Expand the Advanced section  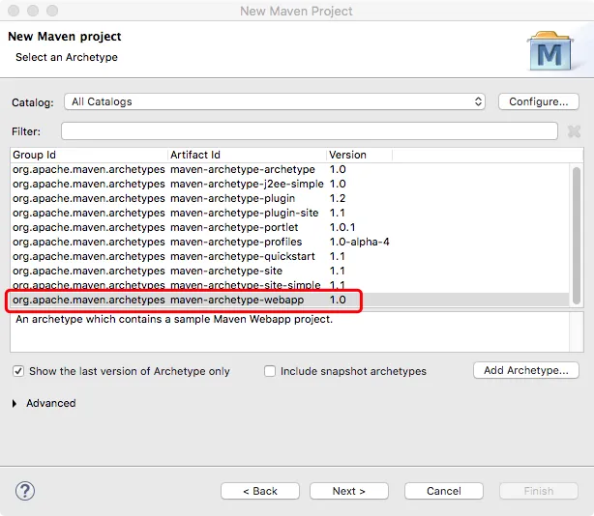click(x=15, y=403)
